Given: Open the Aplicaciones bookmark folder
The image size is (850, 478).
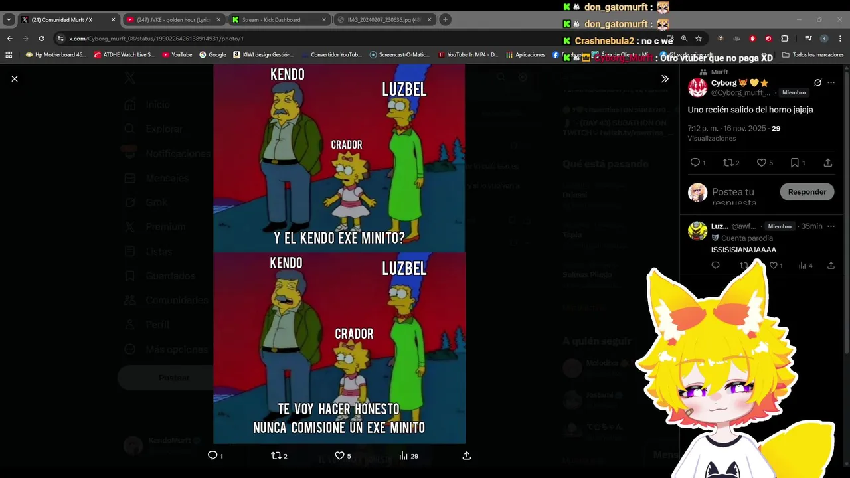Looking at the screenshot, I should pos(525,55).
